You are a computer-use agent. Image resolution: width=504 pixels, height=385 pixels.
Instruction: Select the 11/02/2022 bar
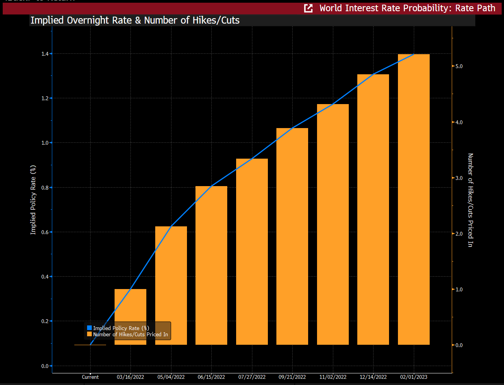click(x=333, y=224)
